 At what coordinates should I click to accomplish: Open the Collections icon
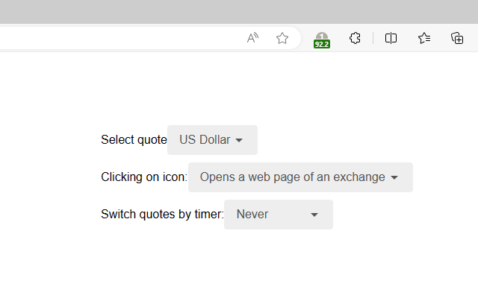click(x=458, y=38)
